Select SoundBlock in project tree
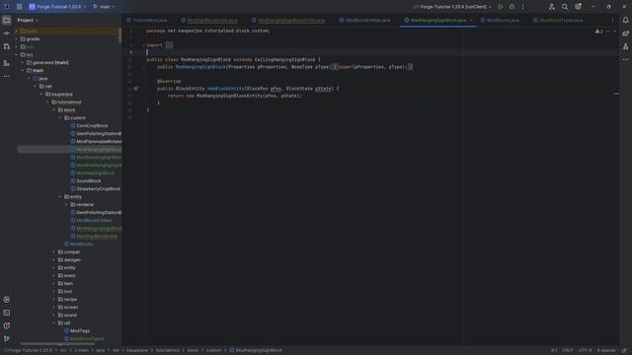This screenshot has height=355, width=632. [x=89, y=181]
